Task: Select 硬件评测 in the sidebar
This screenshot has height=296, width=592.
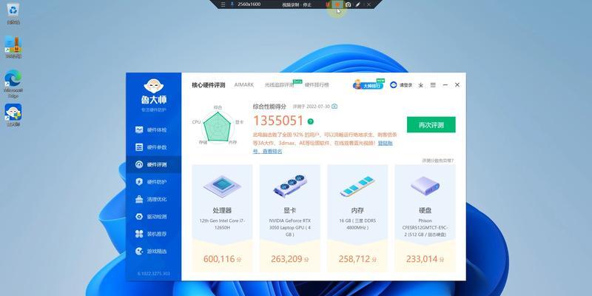Action: tap(153, 164)
